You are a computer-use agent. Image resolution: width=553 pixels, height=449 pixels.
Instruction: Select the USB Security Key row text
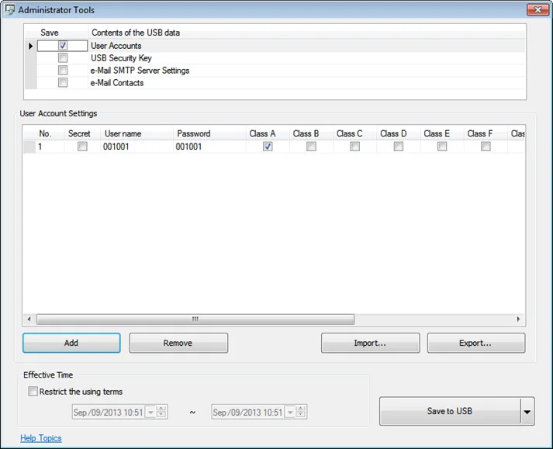tap(121, 58)
